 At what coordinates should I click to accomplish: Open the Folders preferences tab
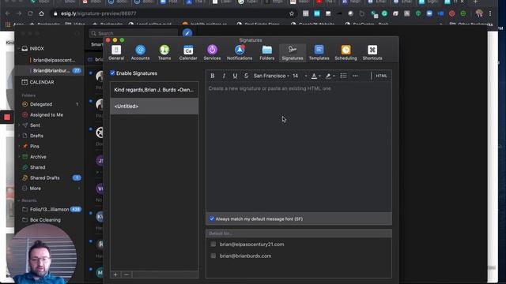267,53
